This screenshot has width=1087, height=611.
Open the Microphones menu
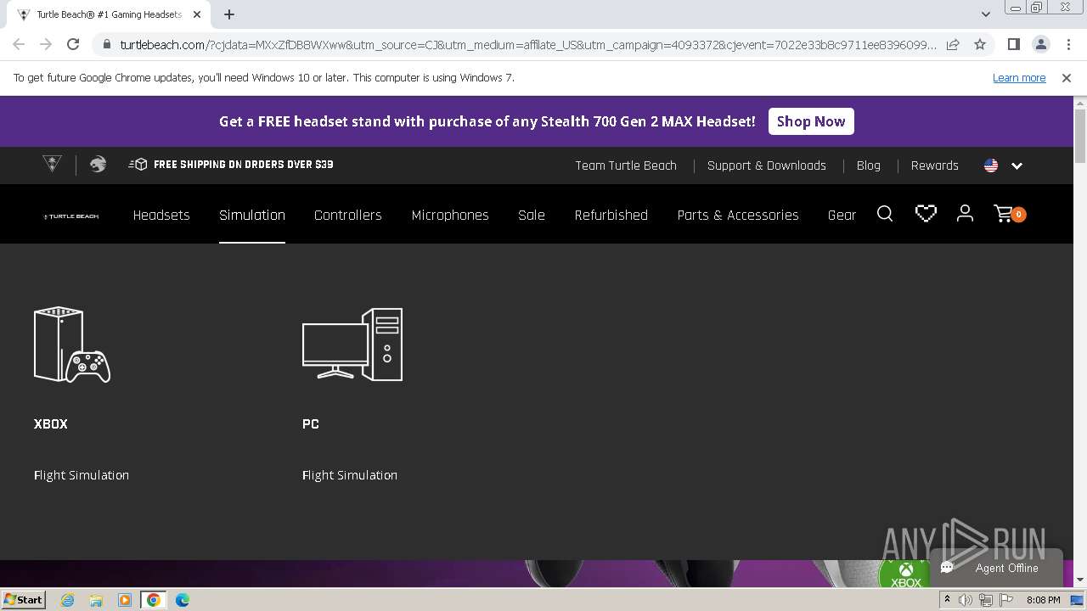point(450,215)
